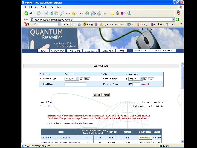Expand the Yahoo toolbar overflow chevron
The height and width of the screenshot is (148, 197).
coord(181,24)
